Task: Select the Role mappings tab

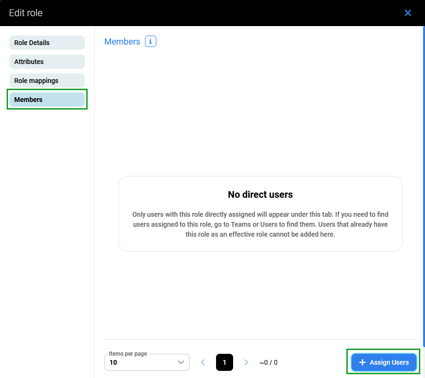Action: point(47,81)
